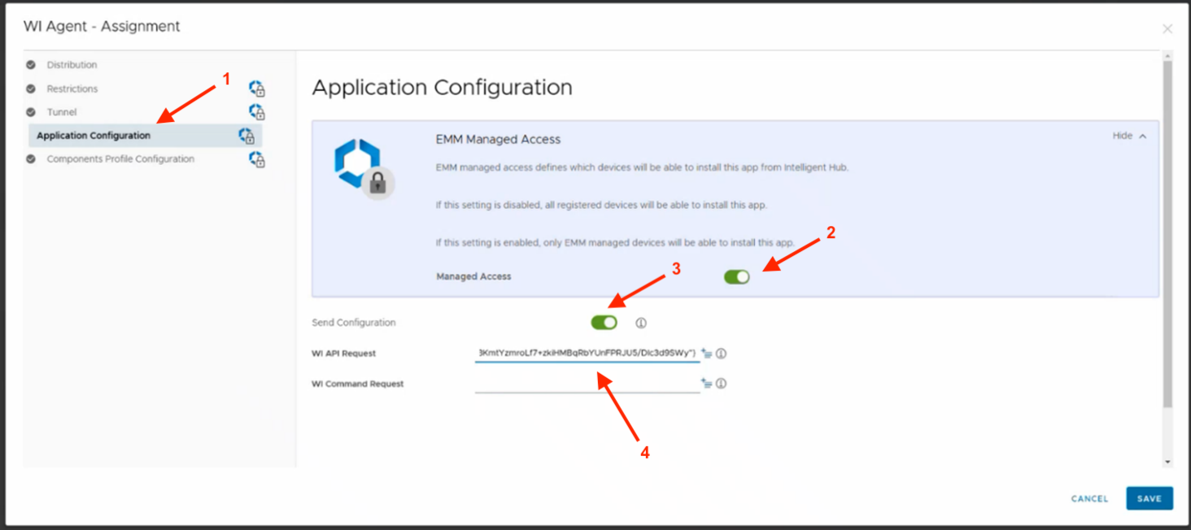The image size is (1191, 530).
Task: Click the lock icon beside Tunnel
Action: point(257,112)
